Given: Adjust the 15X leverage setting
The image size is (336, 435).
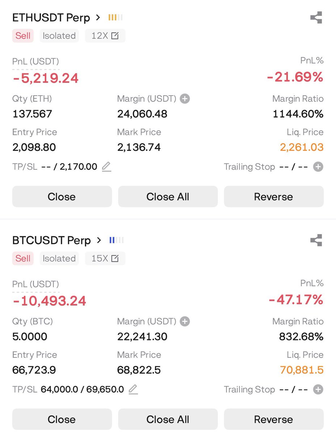Looking at the screenshot, I should tap(105, 258).
